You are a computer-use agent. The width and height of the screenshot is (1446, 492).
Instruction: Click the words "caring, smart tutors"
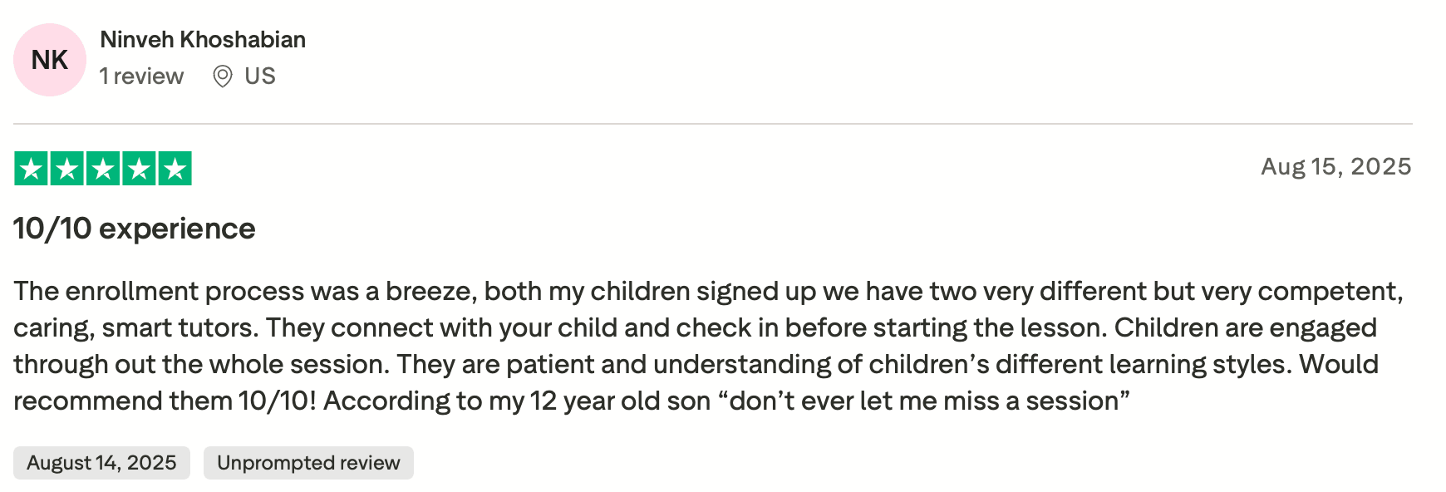135,328
